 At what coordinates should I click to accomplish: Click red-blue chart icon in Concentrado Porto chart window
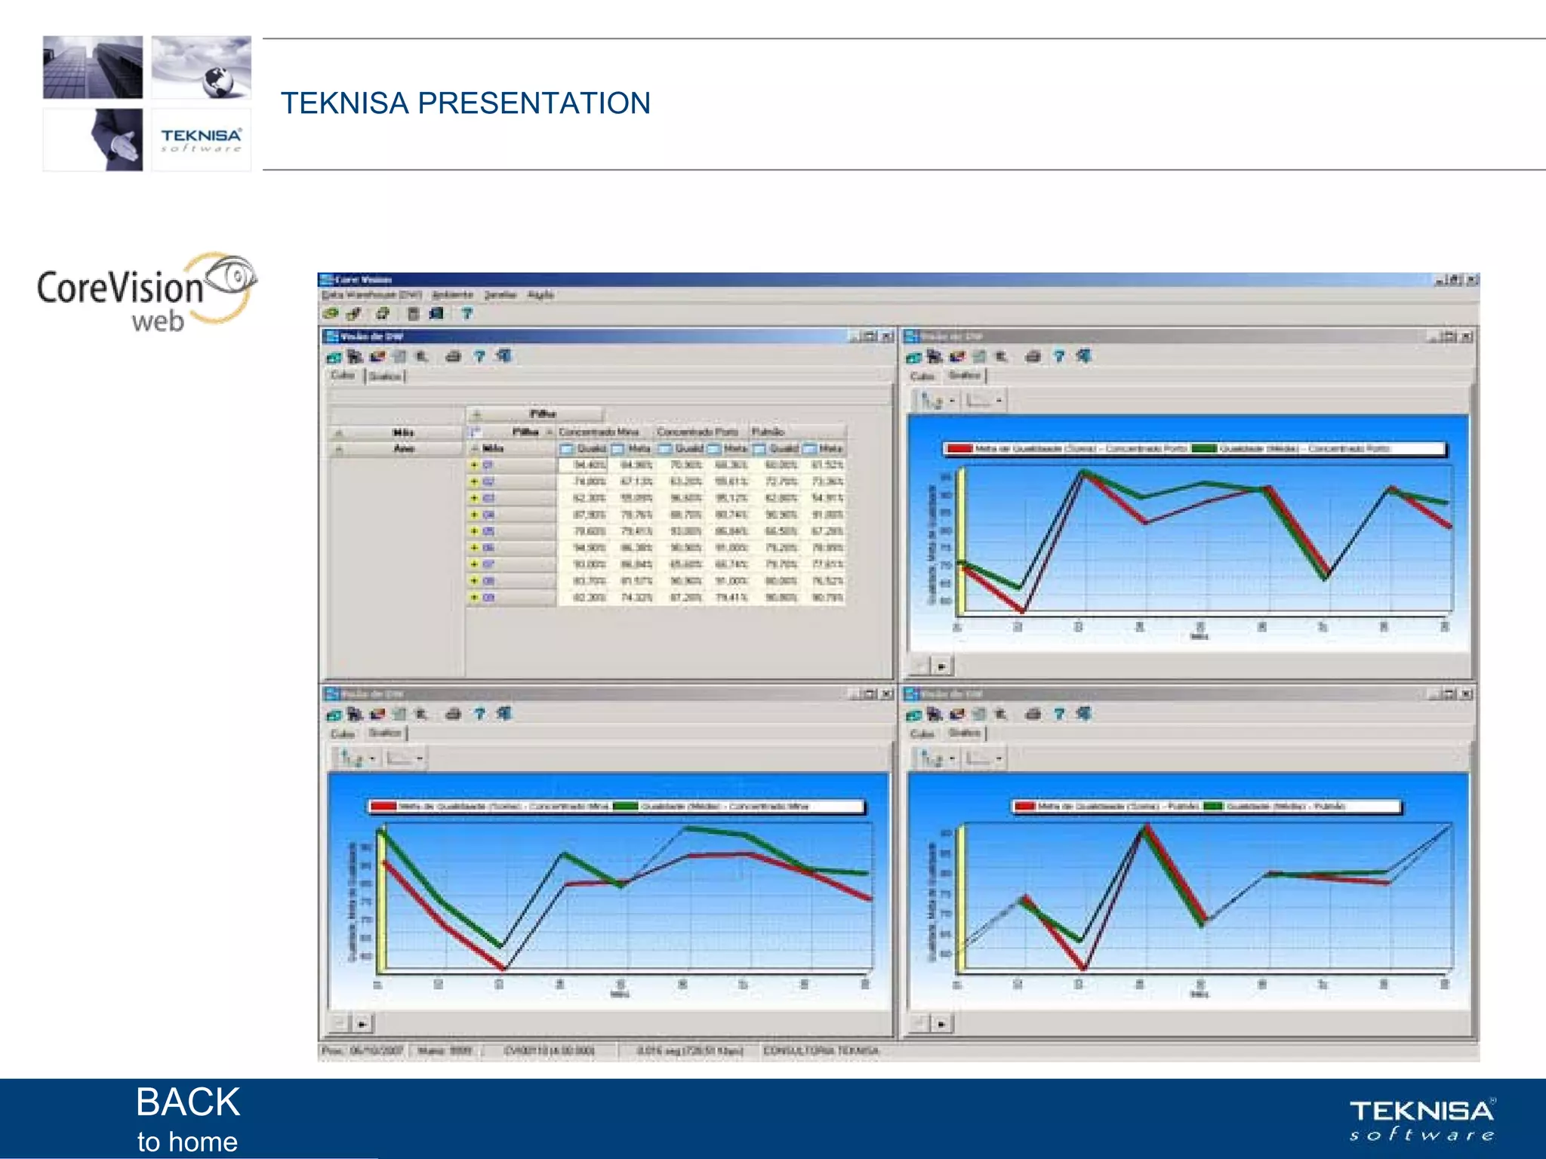(958, 356)
